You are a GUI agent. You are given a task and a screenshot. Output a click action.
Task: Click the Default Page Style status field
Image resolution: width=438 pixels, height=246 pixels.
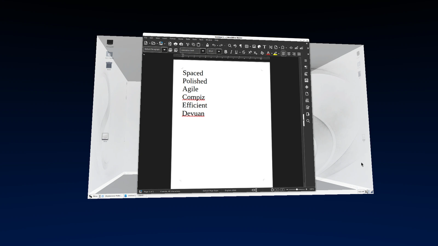(211, 191)
